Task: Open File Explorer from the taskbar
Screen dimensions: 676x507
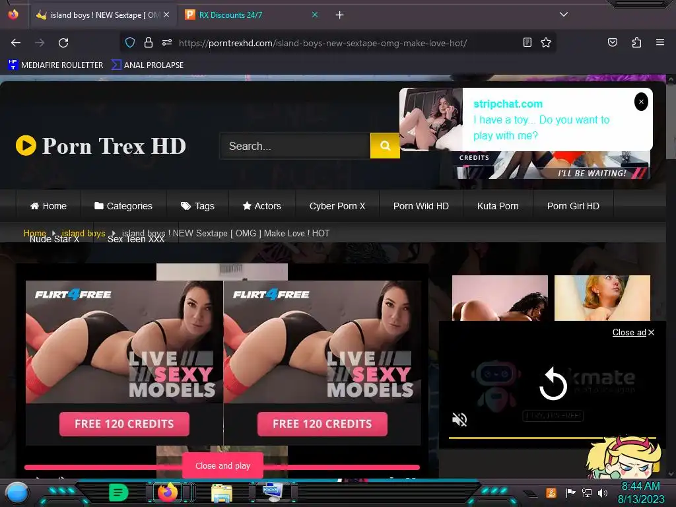Action: tap(222, 493)
